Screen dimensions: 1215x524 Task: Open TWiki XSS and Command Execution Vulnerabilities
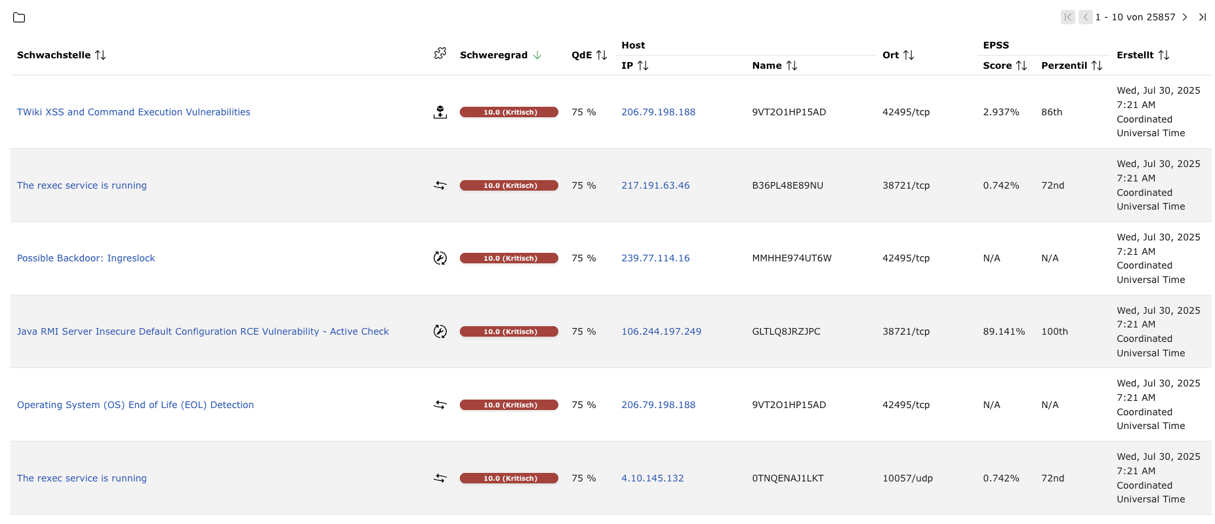pos(134,113)
